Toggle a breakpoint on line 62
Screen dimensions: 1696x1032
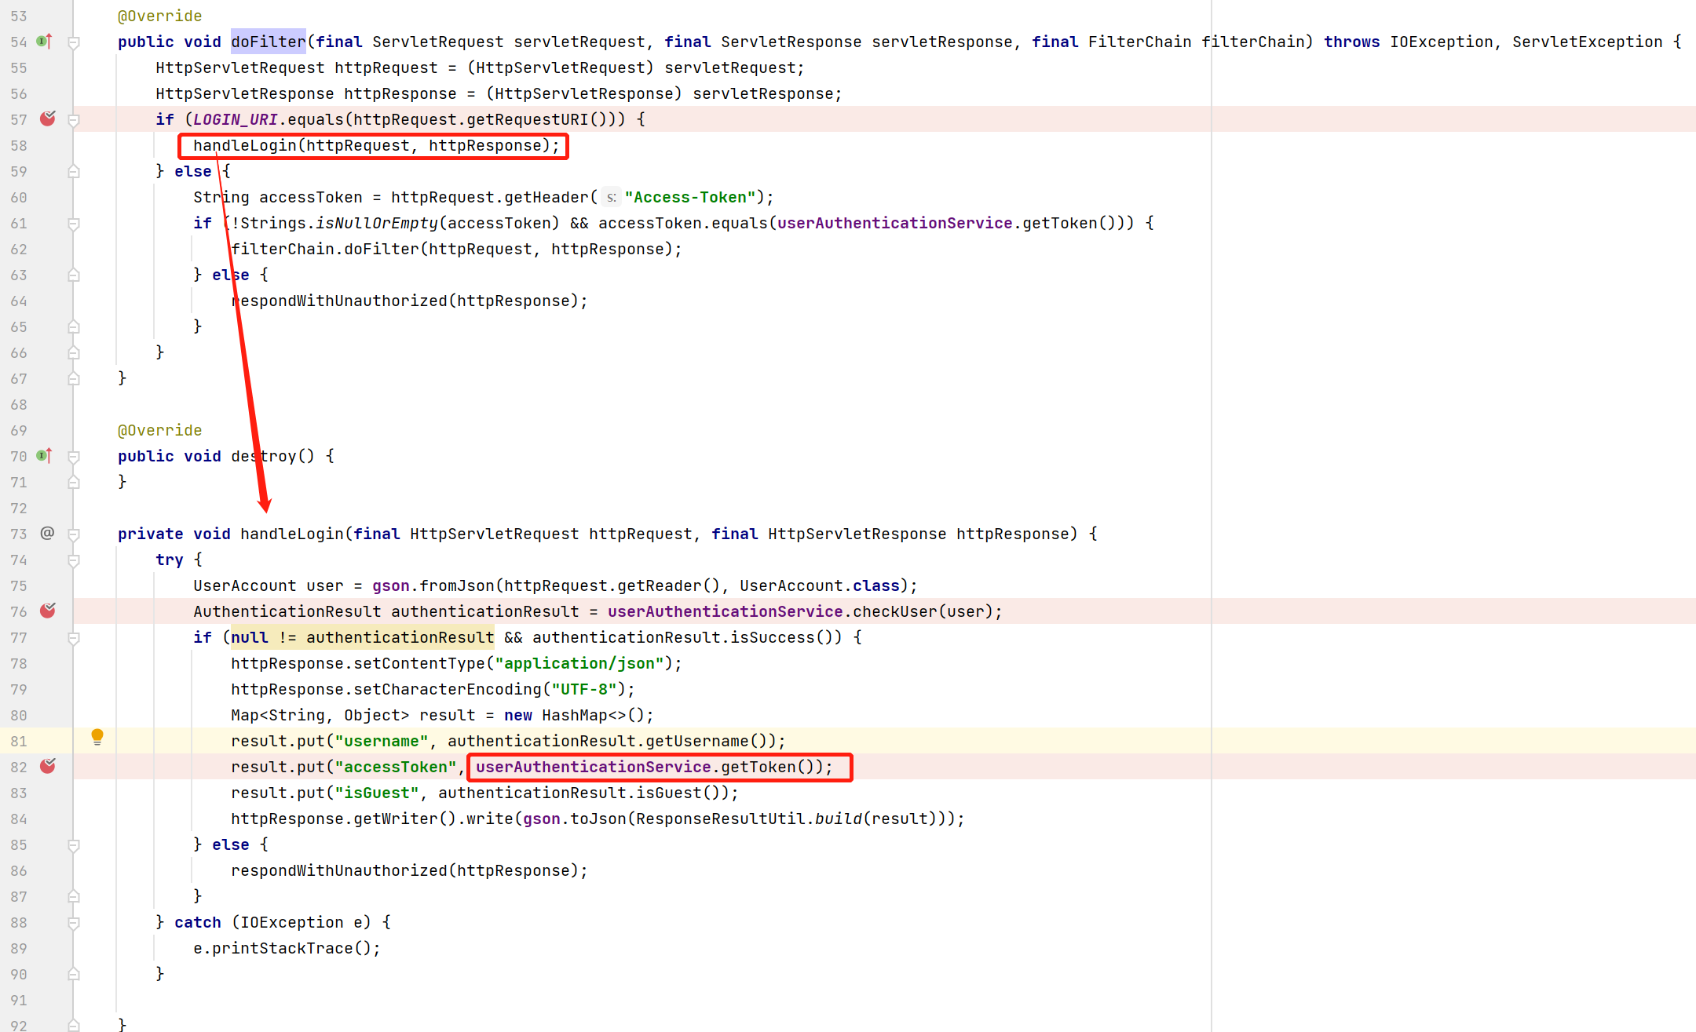click(x=48, y=249)
